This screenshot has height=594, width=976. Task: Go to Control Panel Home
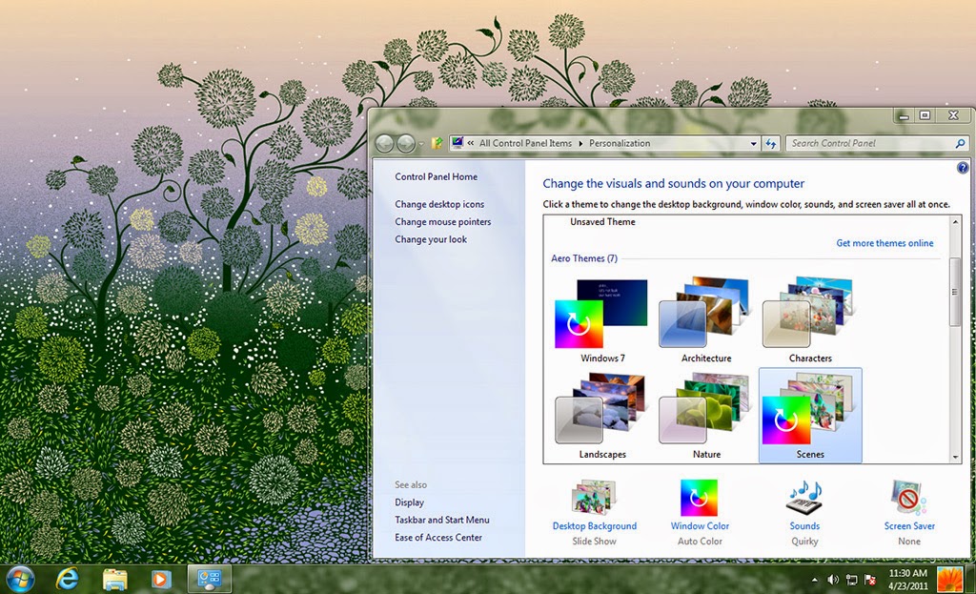click(x=436, y=176)
